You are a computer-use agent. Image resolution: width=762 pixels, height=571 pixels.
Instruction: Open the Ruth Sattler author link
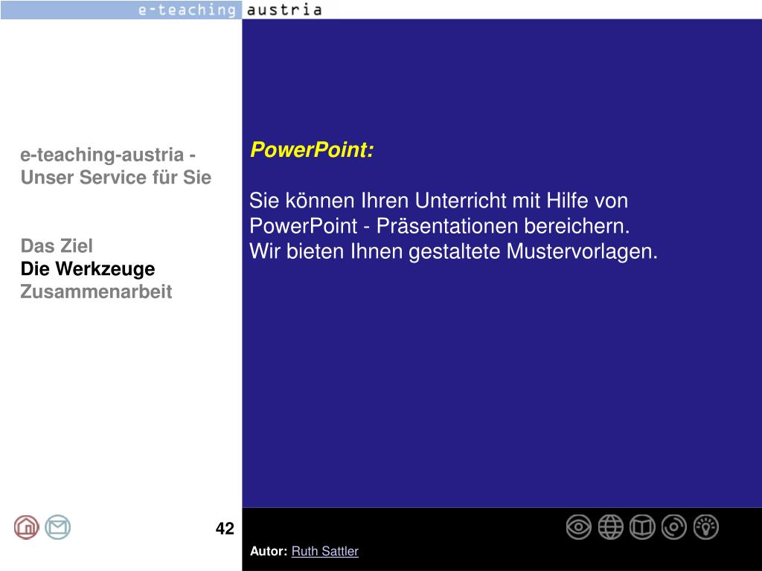pos(324,552)
